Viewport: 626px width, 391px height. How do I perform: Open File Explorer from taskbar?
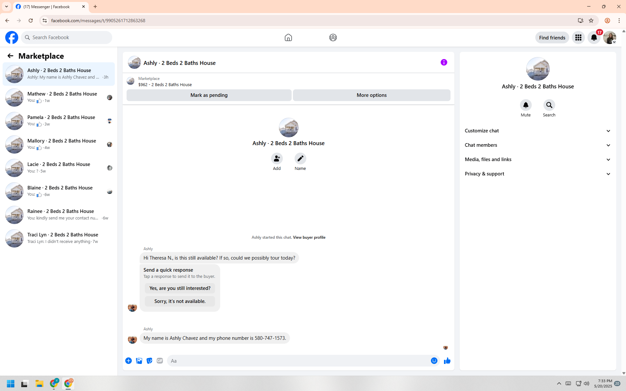tap(39, 383)
